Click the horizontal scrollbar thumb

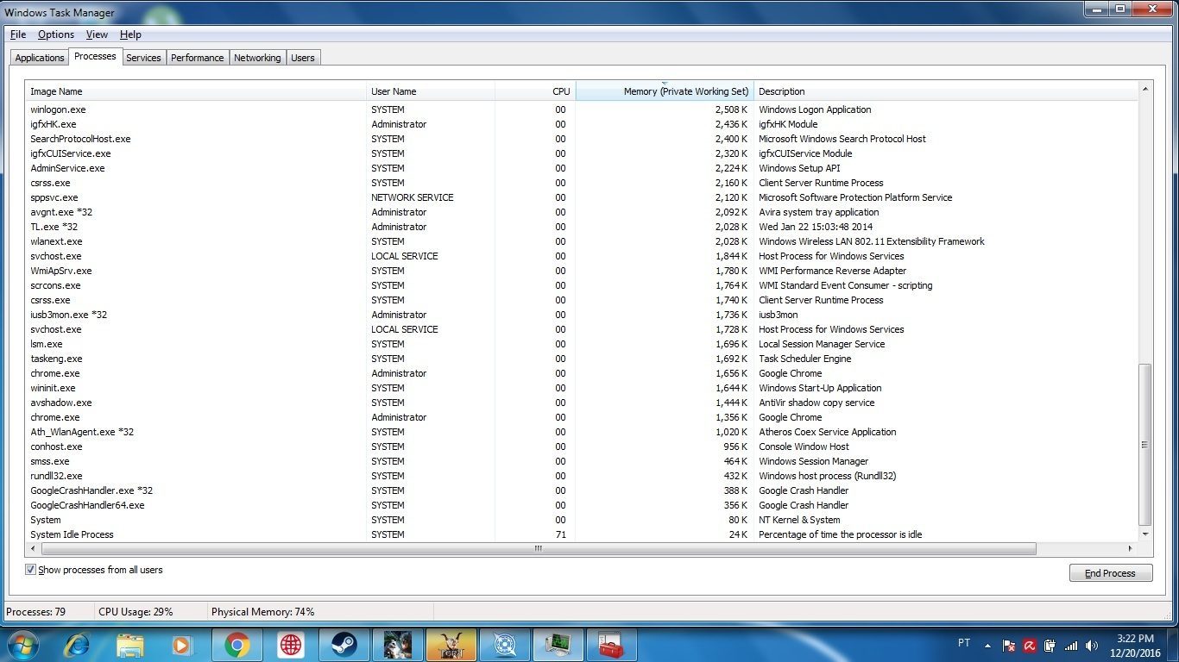[539, 548]
